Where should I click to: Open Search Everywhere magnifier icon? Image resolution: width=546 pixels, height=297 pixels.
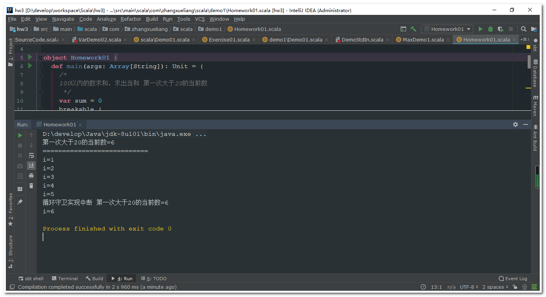pyautogui.click(x=524, y=29)
